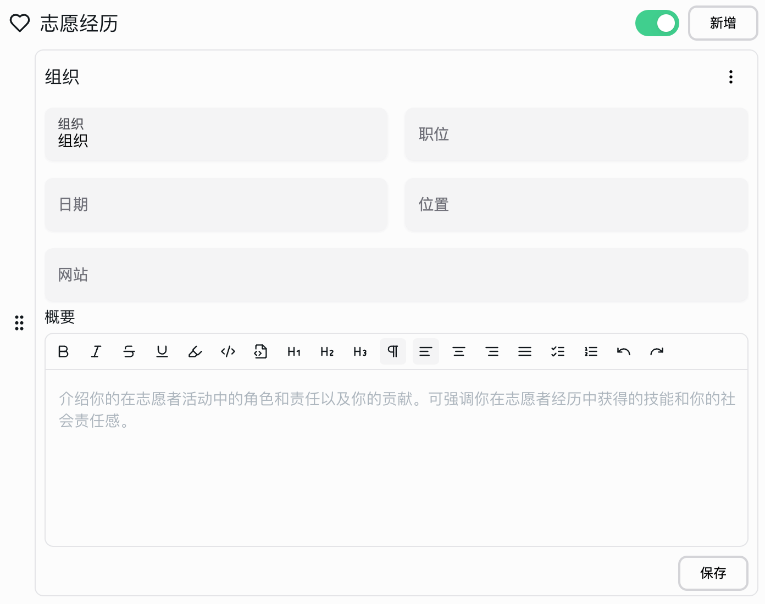Click the 概要 label

(60, 317)
